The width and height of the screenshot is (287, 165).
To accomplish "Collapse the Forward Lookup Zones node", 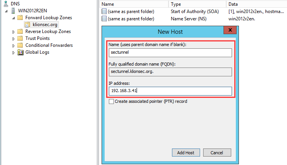I will [x=13, y=18].
